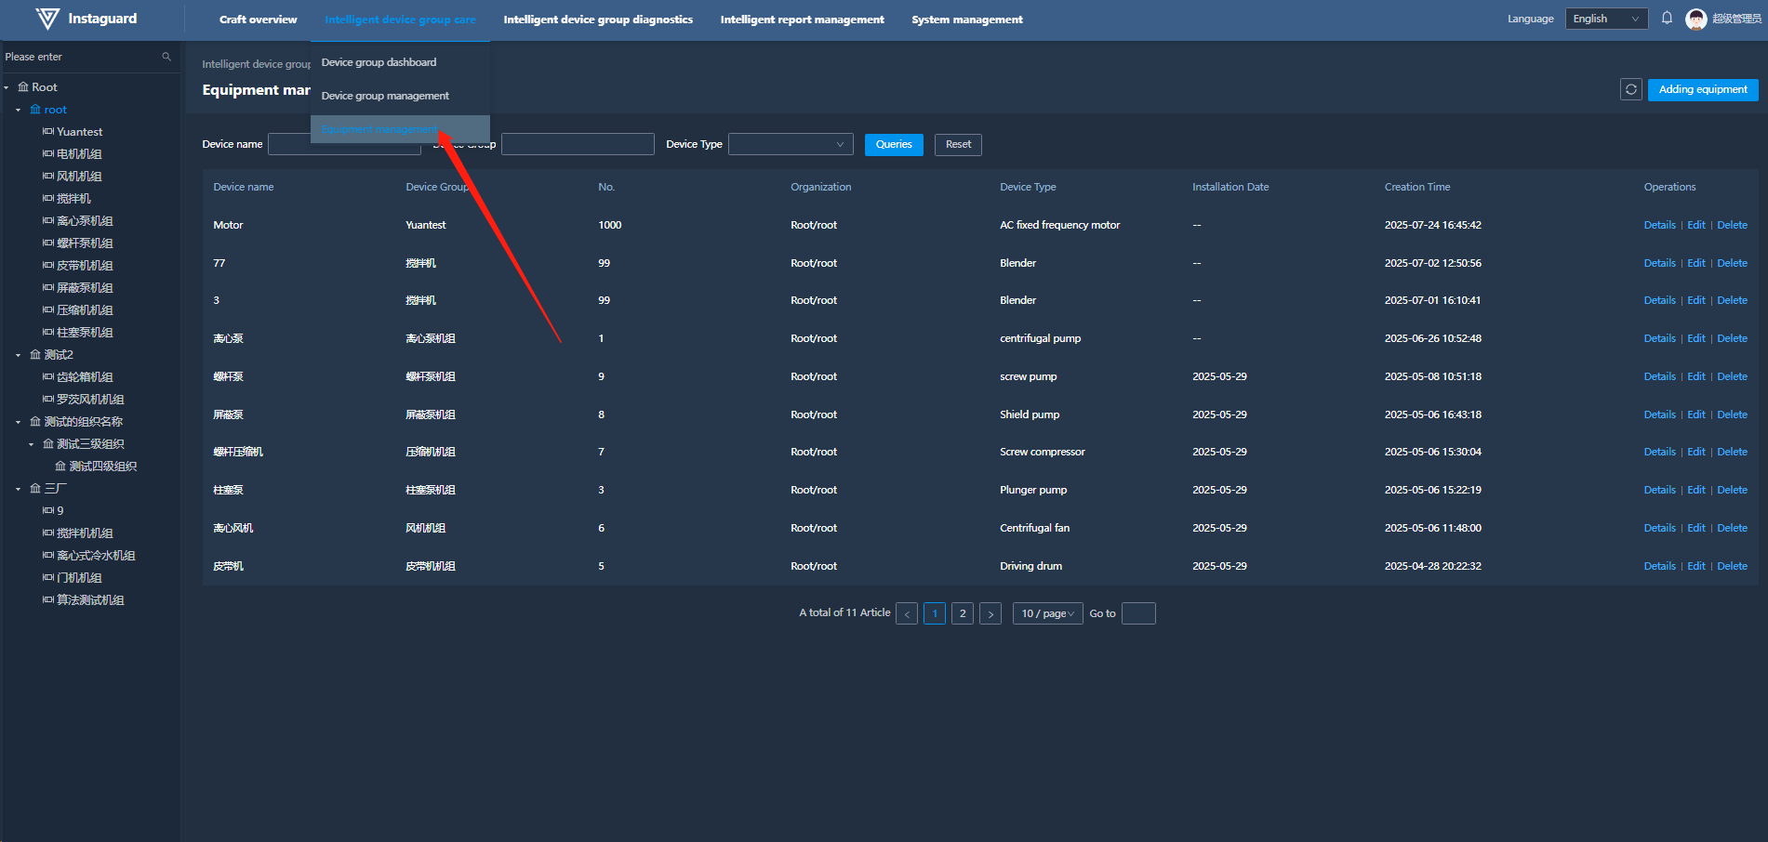1768x842 pixels.
Task: Collapse the 三厂 organization node
Action: 19,489
